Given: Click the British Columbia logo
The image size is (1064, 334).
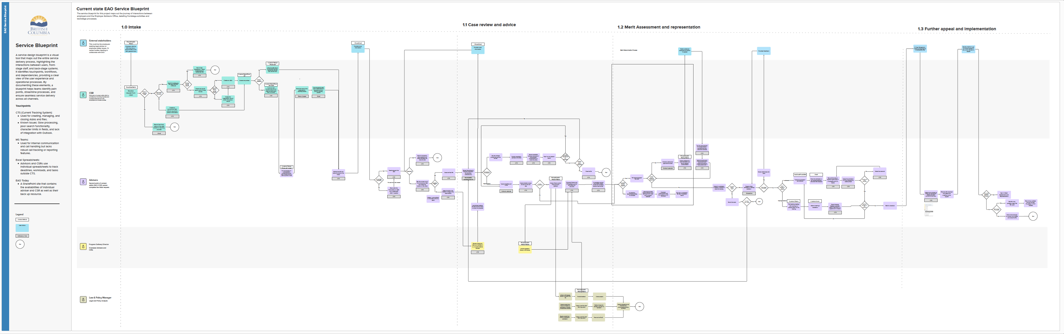Looking at the screenshot, I should (39, 25).
